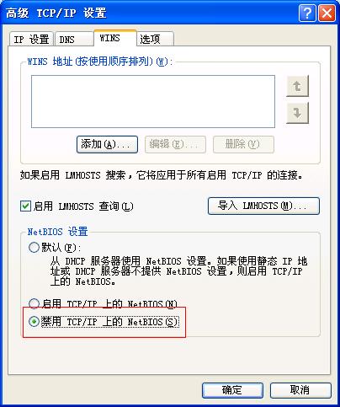Click 导入 LMHOSTS button
This screenshot has height=407, width=340.
click(263, 206)
